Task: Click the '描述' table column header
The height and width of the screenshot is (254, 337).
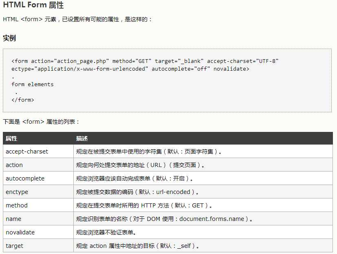Action: [203, 138]
